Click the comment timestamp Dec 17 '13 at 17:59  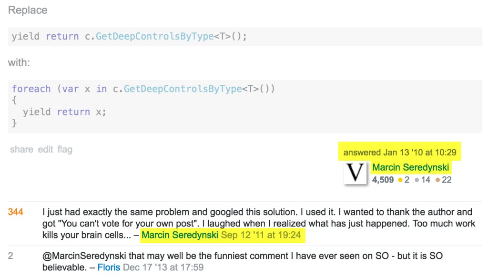coord(163,267)
